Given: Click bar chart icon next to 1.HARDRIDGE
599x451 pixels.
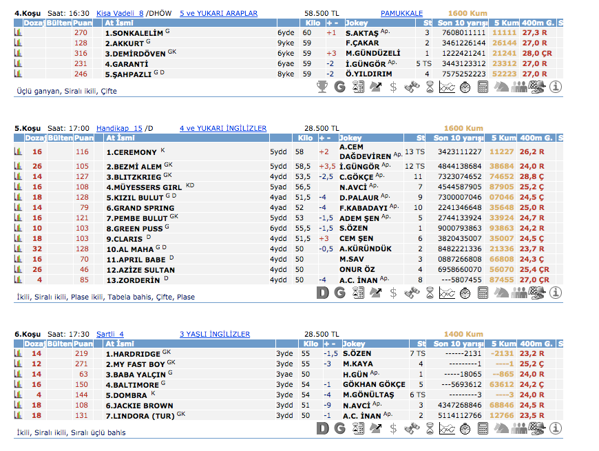Looking at the screenshot, I should coord(18,354).
